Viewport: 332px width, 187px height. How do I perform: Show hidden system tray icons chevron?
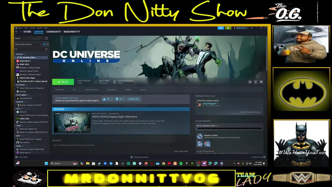234,163
